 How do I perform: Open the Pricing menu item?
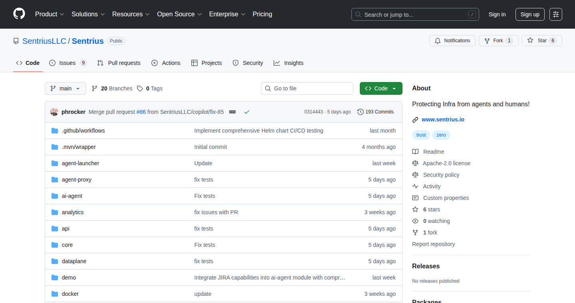(262, 14)
